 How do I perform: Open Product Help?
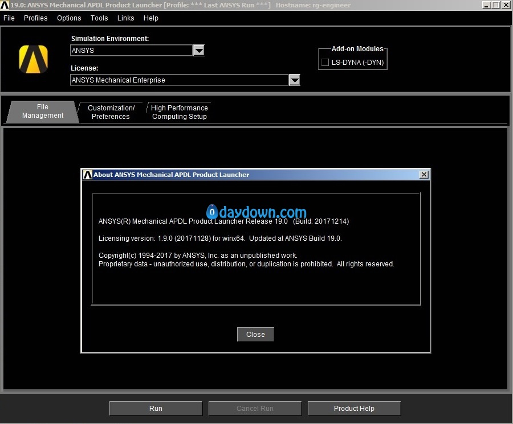354,408
